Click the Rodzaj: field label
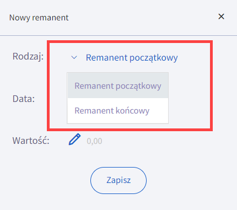Viewport: 237px width, 210px height. [x=28, y=56]
